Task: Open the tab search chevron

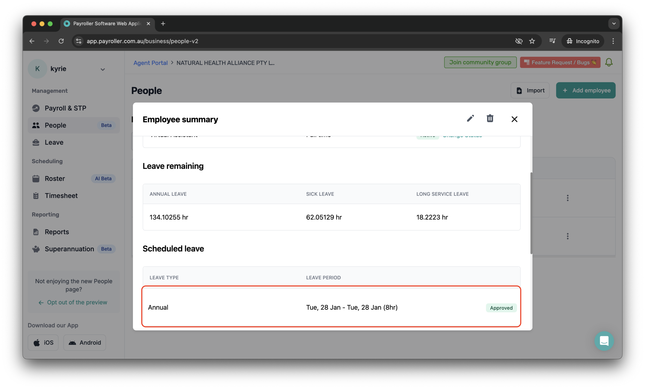Action: (x=614, y=24)
